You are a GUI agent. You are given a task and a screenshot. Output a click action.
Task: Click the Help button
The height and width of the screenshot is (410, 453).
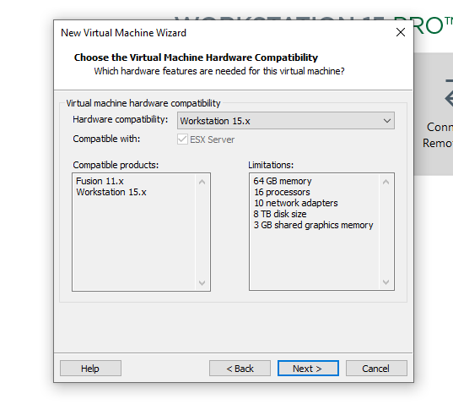pos(90,369)
